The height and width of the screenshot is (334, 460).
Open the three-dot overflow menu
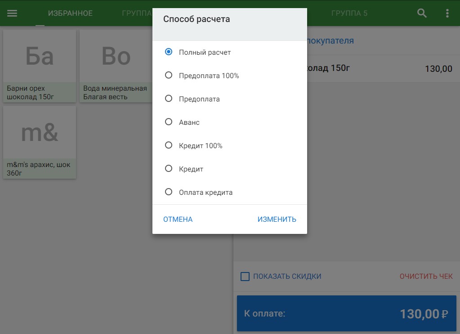447,13
